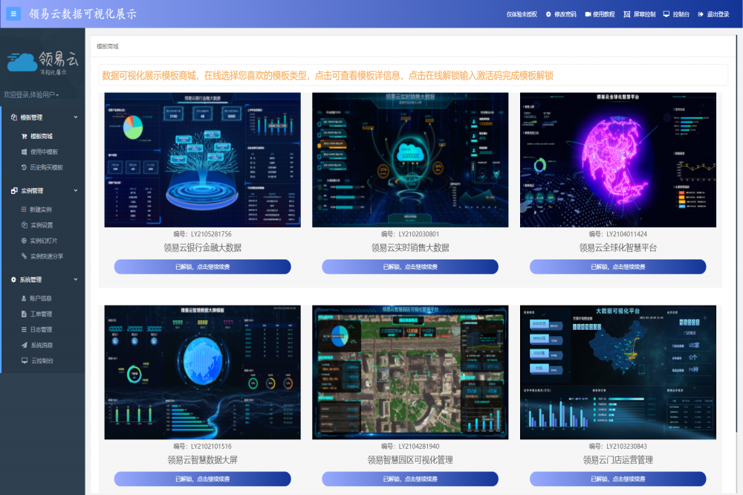This screenshot has height=495, width=743.
Task: Click the hamburger menu icon in header
Action: [x=13, y=13]
